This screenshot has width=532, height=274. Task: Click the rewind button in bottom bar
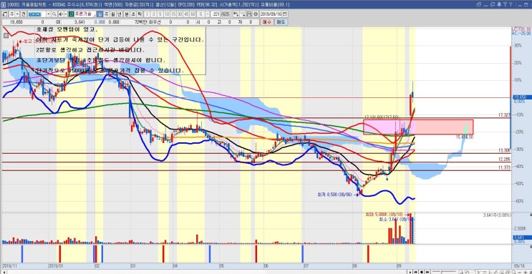coord(415,272)
